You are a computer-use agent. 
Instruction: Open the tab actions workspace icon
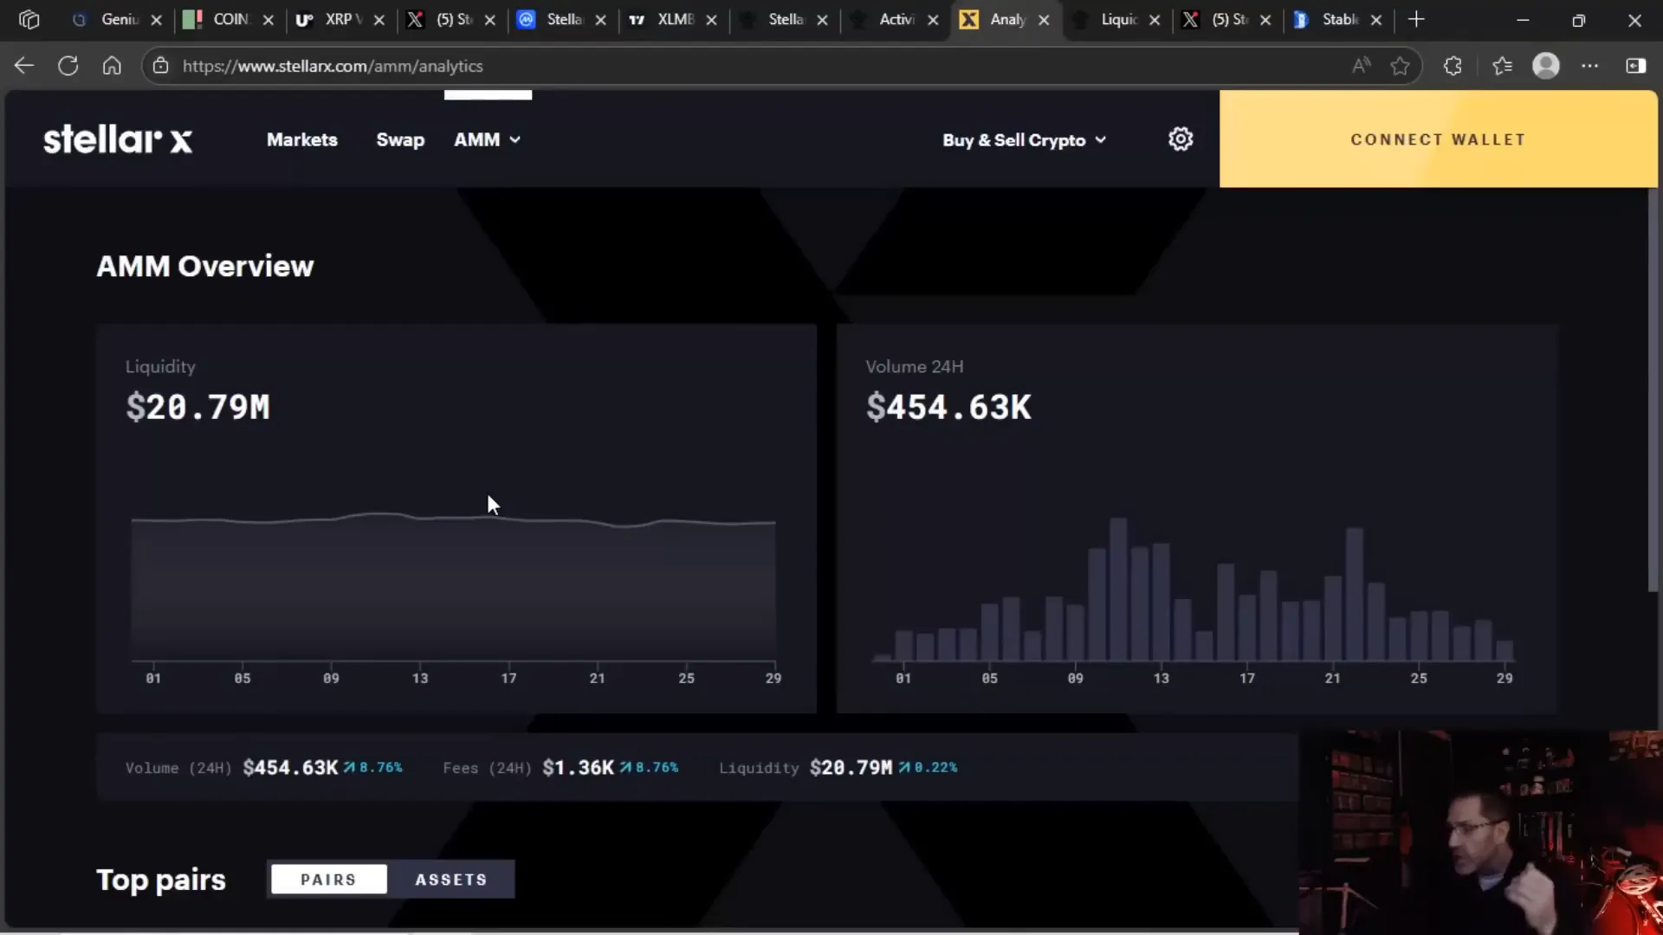pyautogui.click(x=29, y=19)
